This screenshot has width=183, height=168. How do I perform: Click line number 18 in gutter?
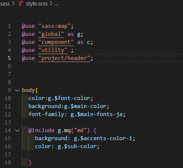coord(8,163)
